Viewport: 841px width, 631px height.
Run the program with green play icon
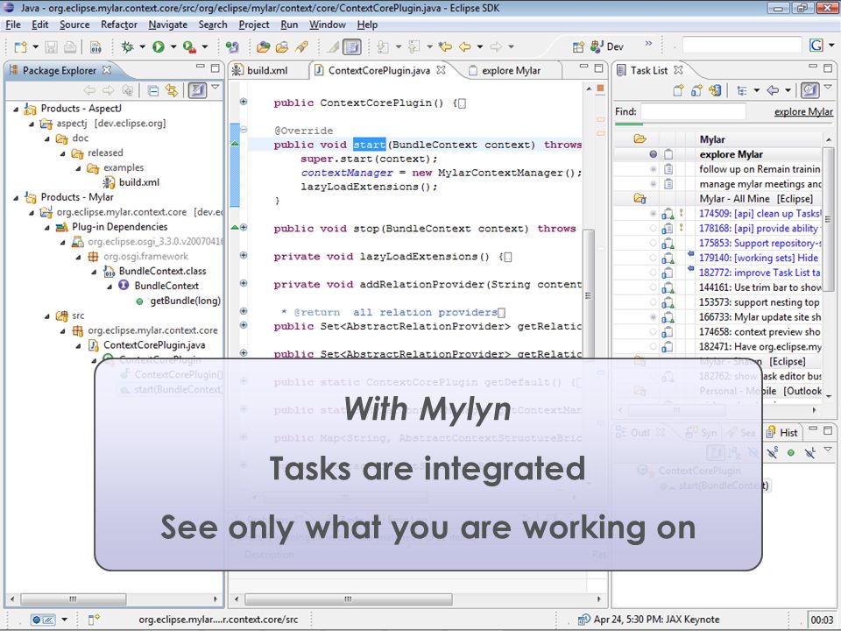(x=159, y=47)
